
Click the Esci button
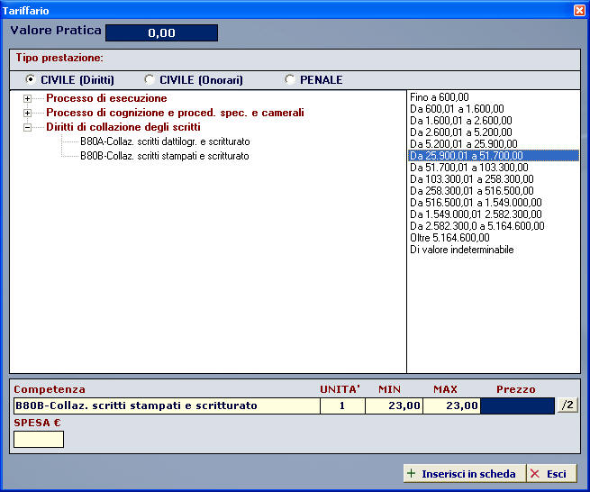(551, 473)
